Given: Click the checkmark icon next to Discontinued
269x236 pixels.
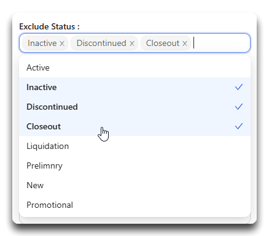Looking at the screenshot, I should coord(239,107).
